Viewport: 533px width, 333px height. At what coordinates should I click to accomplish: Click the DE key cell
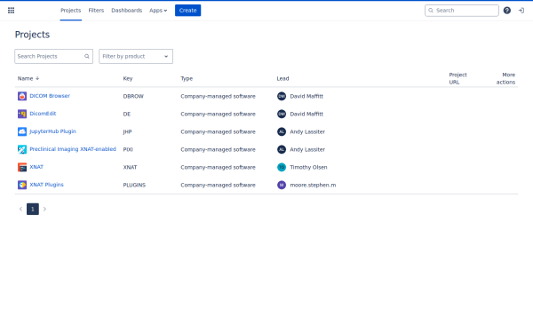[127, 114]
